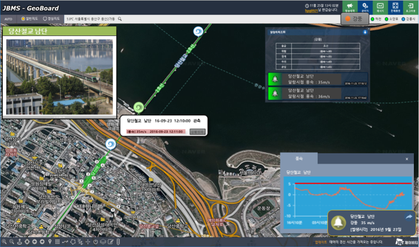
Task: Open the share arrow in alarm notification popup
Action: pyautogui.click(x=409, y=217)
